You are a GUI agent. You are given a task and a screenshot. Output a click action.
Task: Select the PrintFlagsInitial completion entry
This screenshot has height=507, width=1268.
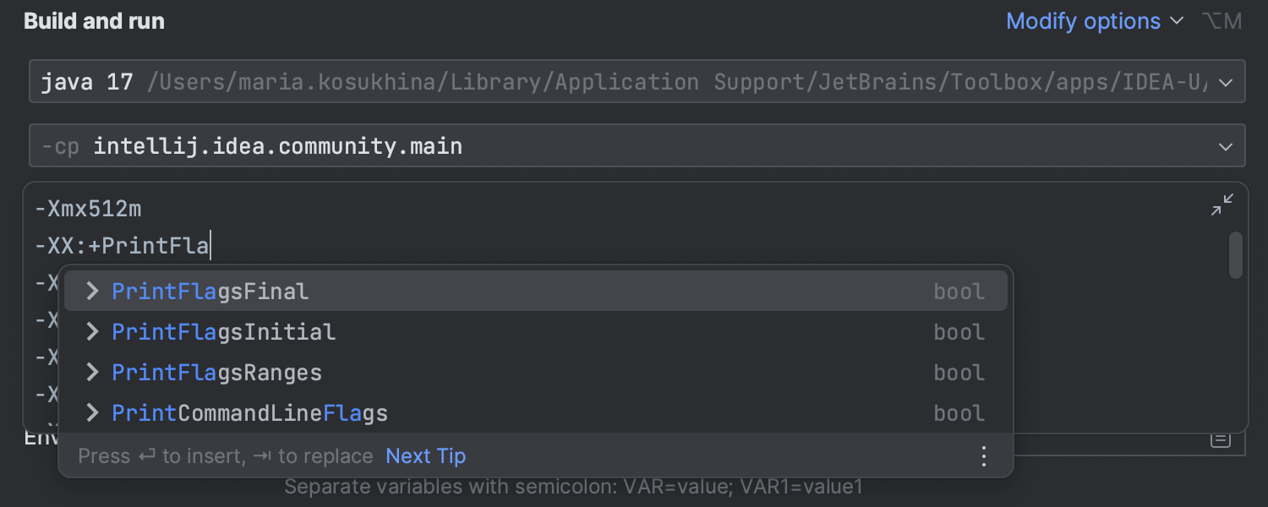(222, 331)
